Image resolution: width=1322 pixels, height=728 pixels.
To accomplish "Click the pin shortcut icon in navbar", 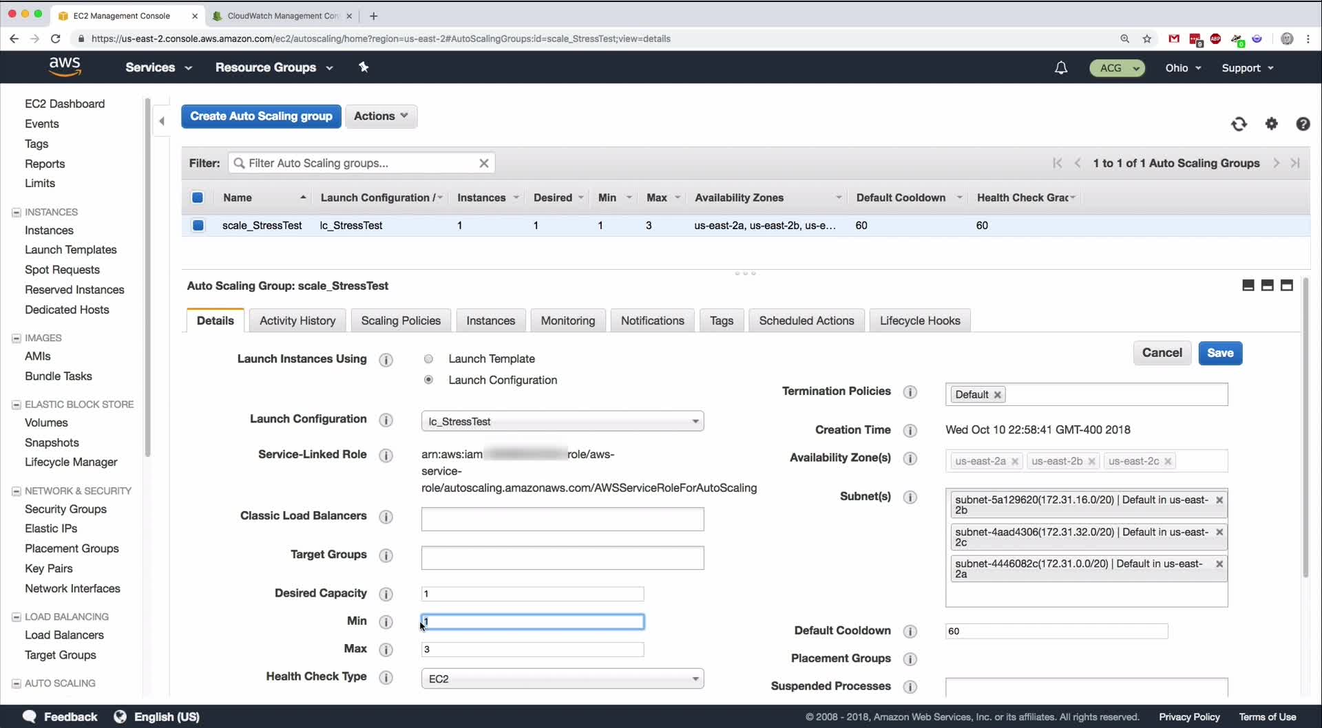I will [x=364, y=67].
